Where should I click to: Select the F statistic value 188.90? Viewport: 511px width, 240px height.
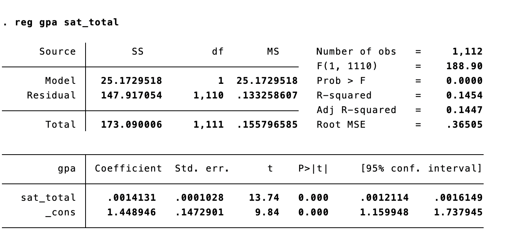(464, 66)
